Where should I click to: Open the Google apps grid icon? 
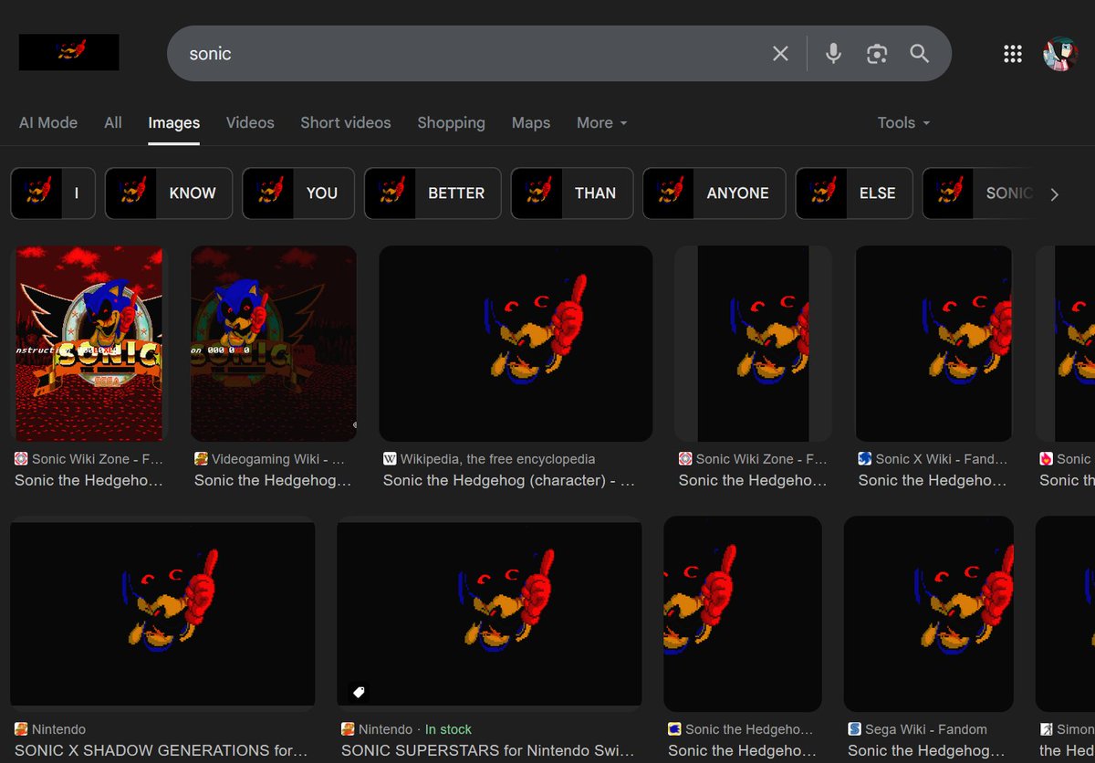point(1013,54)
